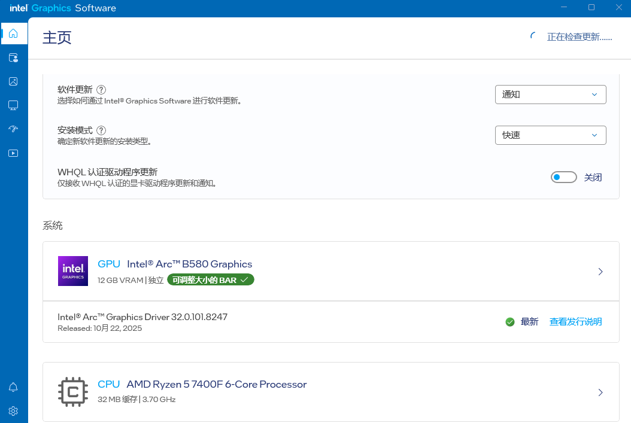The height and width of the screenshot is (423, 631).
Task: Open the Display monitor icon in the sidebar
Action: coord(13,105)
